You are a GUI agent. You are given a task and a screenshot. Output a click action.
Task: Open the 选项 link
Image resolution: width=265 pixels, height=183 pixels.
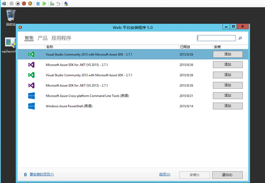pos(164,174)
